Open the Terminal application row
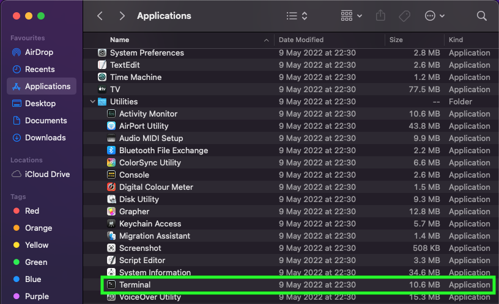Image resolution: width=499 pixels, height=304 pixels. tap(135, 284)
